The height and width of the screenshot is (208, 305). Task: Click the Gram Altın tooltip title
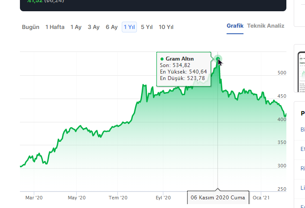[180, 59]
